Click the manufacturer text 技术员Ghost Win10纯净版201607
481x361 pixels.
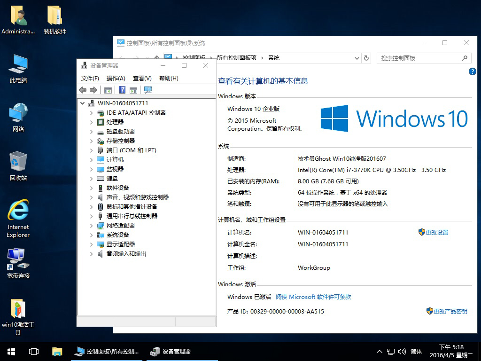tap(342, 159)
